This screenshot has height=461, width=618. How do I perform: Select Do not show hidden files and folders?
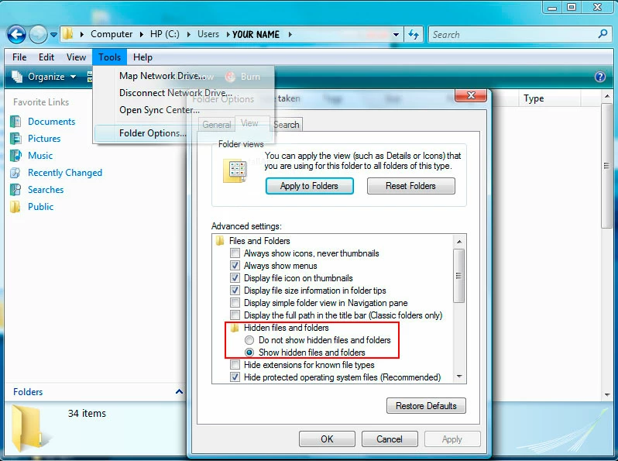pyautogui.click(x=249, y=340)
